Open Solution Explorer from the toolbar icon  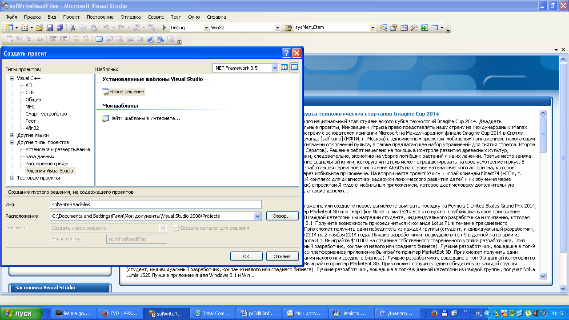click(383, 28)
